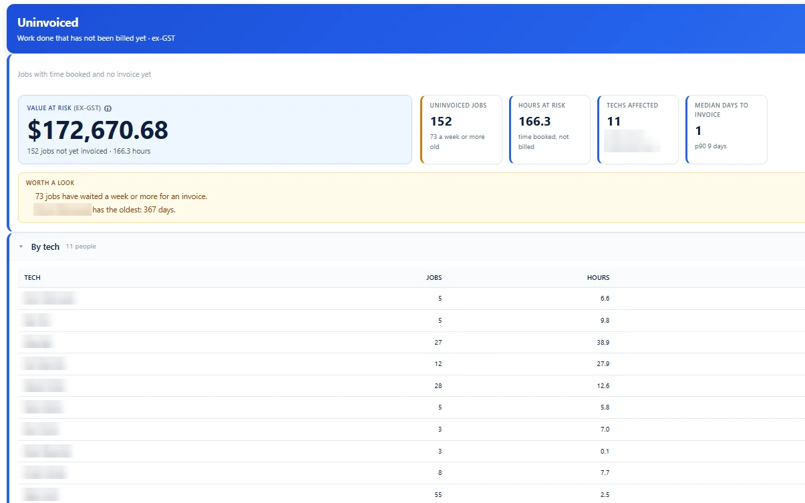Click the 5.8 hours cell
The width and height of the screenshot is (805, 503).
[605, 407]
